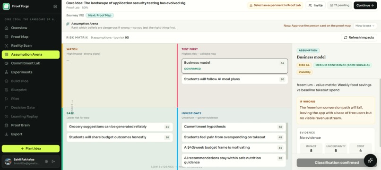
Task: Click the CONFIRMED status text
Action: pos(192,69)
